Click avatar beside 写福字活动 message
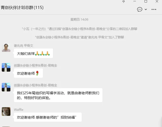This screenshot has width=162, height=127. [6, 87]
